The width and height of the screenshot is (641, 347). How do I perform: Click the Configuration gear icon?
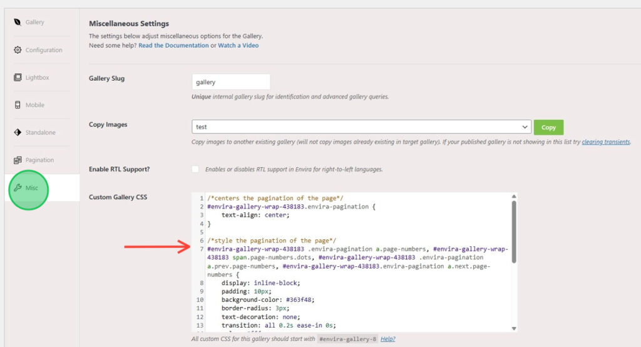click(17, 50)
